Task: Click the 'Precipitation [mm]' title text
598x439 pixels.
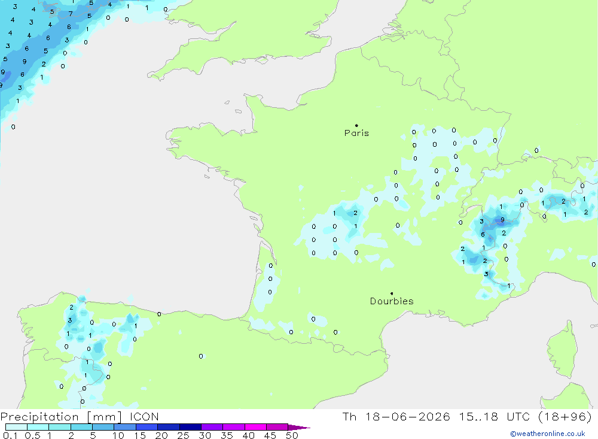Action: (x=61, y=416)
